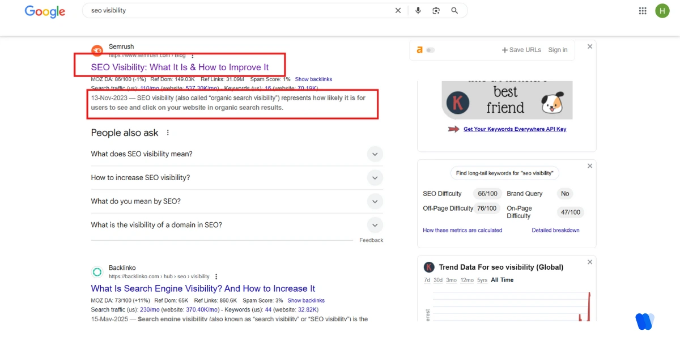The image size is (680, 357).
Task: Clear the search query with the X
Action: point(398,10)
